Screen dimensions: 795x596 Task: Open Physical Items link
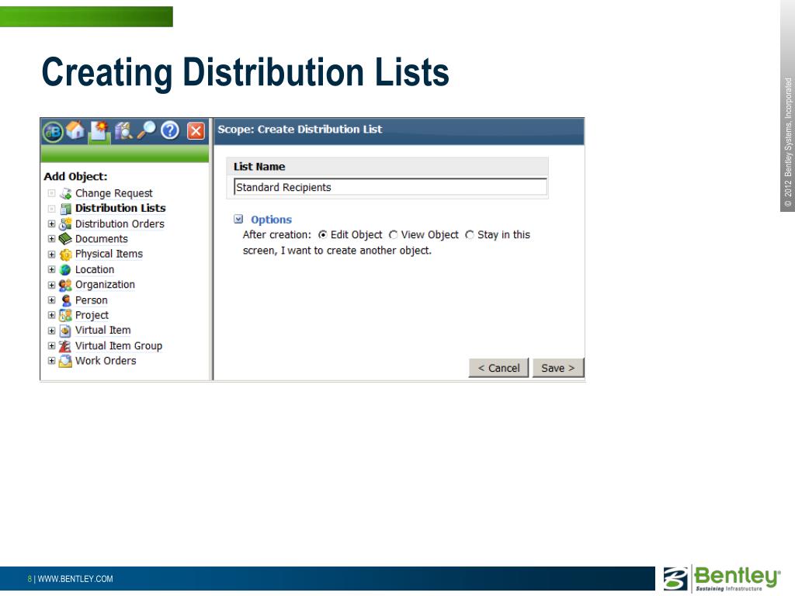click(109, 254)
